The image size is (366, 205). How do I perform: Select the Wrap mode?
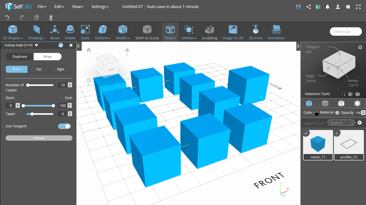coord(47,57)
